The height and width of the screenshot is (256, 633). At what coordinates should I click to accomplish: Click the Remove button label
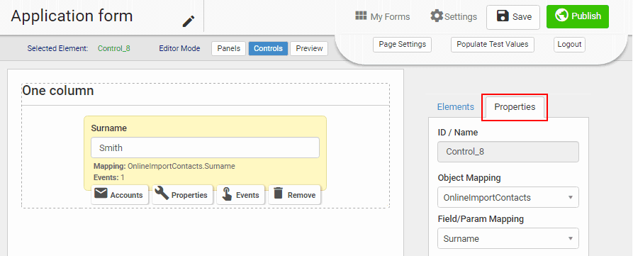click(301, 195)
